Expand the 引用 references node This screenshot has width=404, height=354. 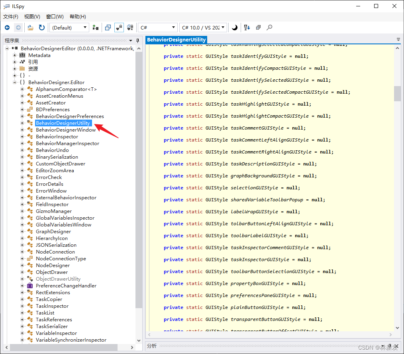(15, 62)
